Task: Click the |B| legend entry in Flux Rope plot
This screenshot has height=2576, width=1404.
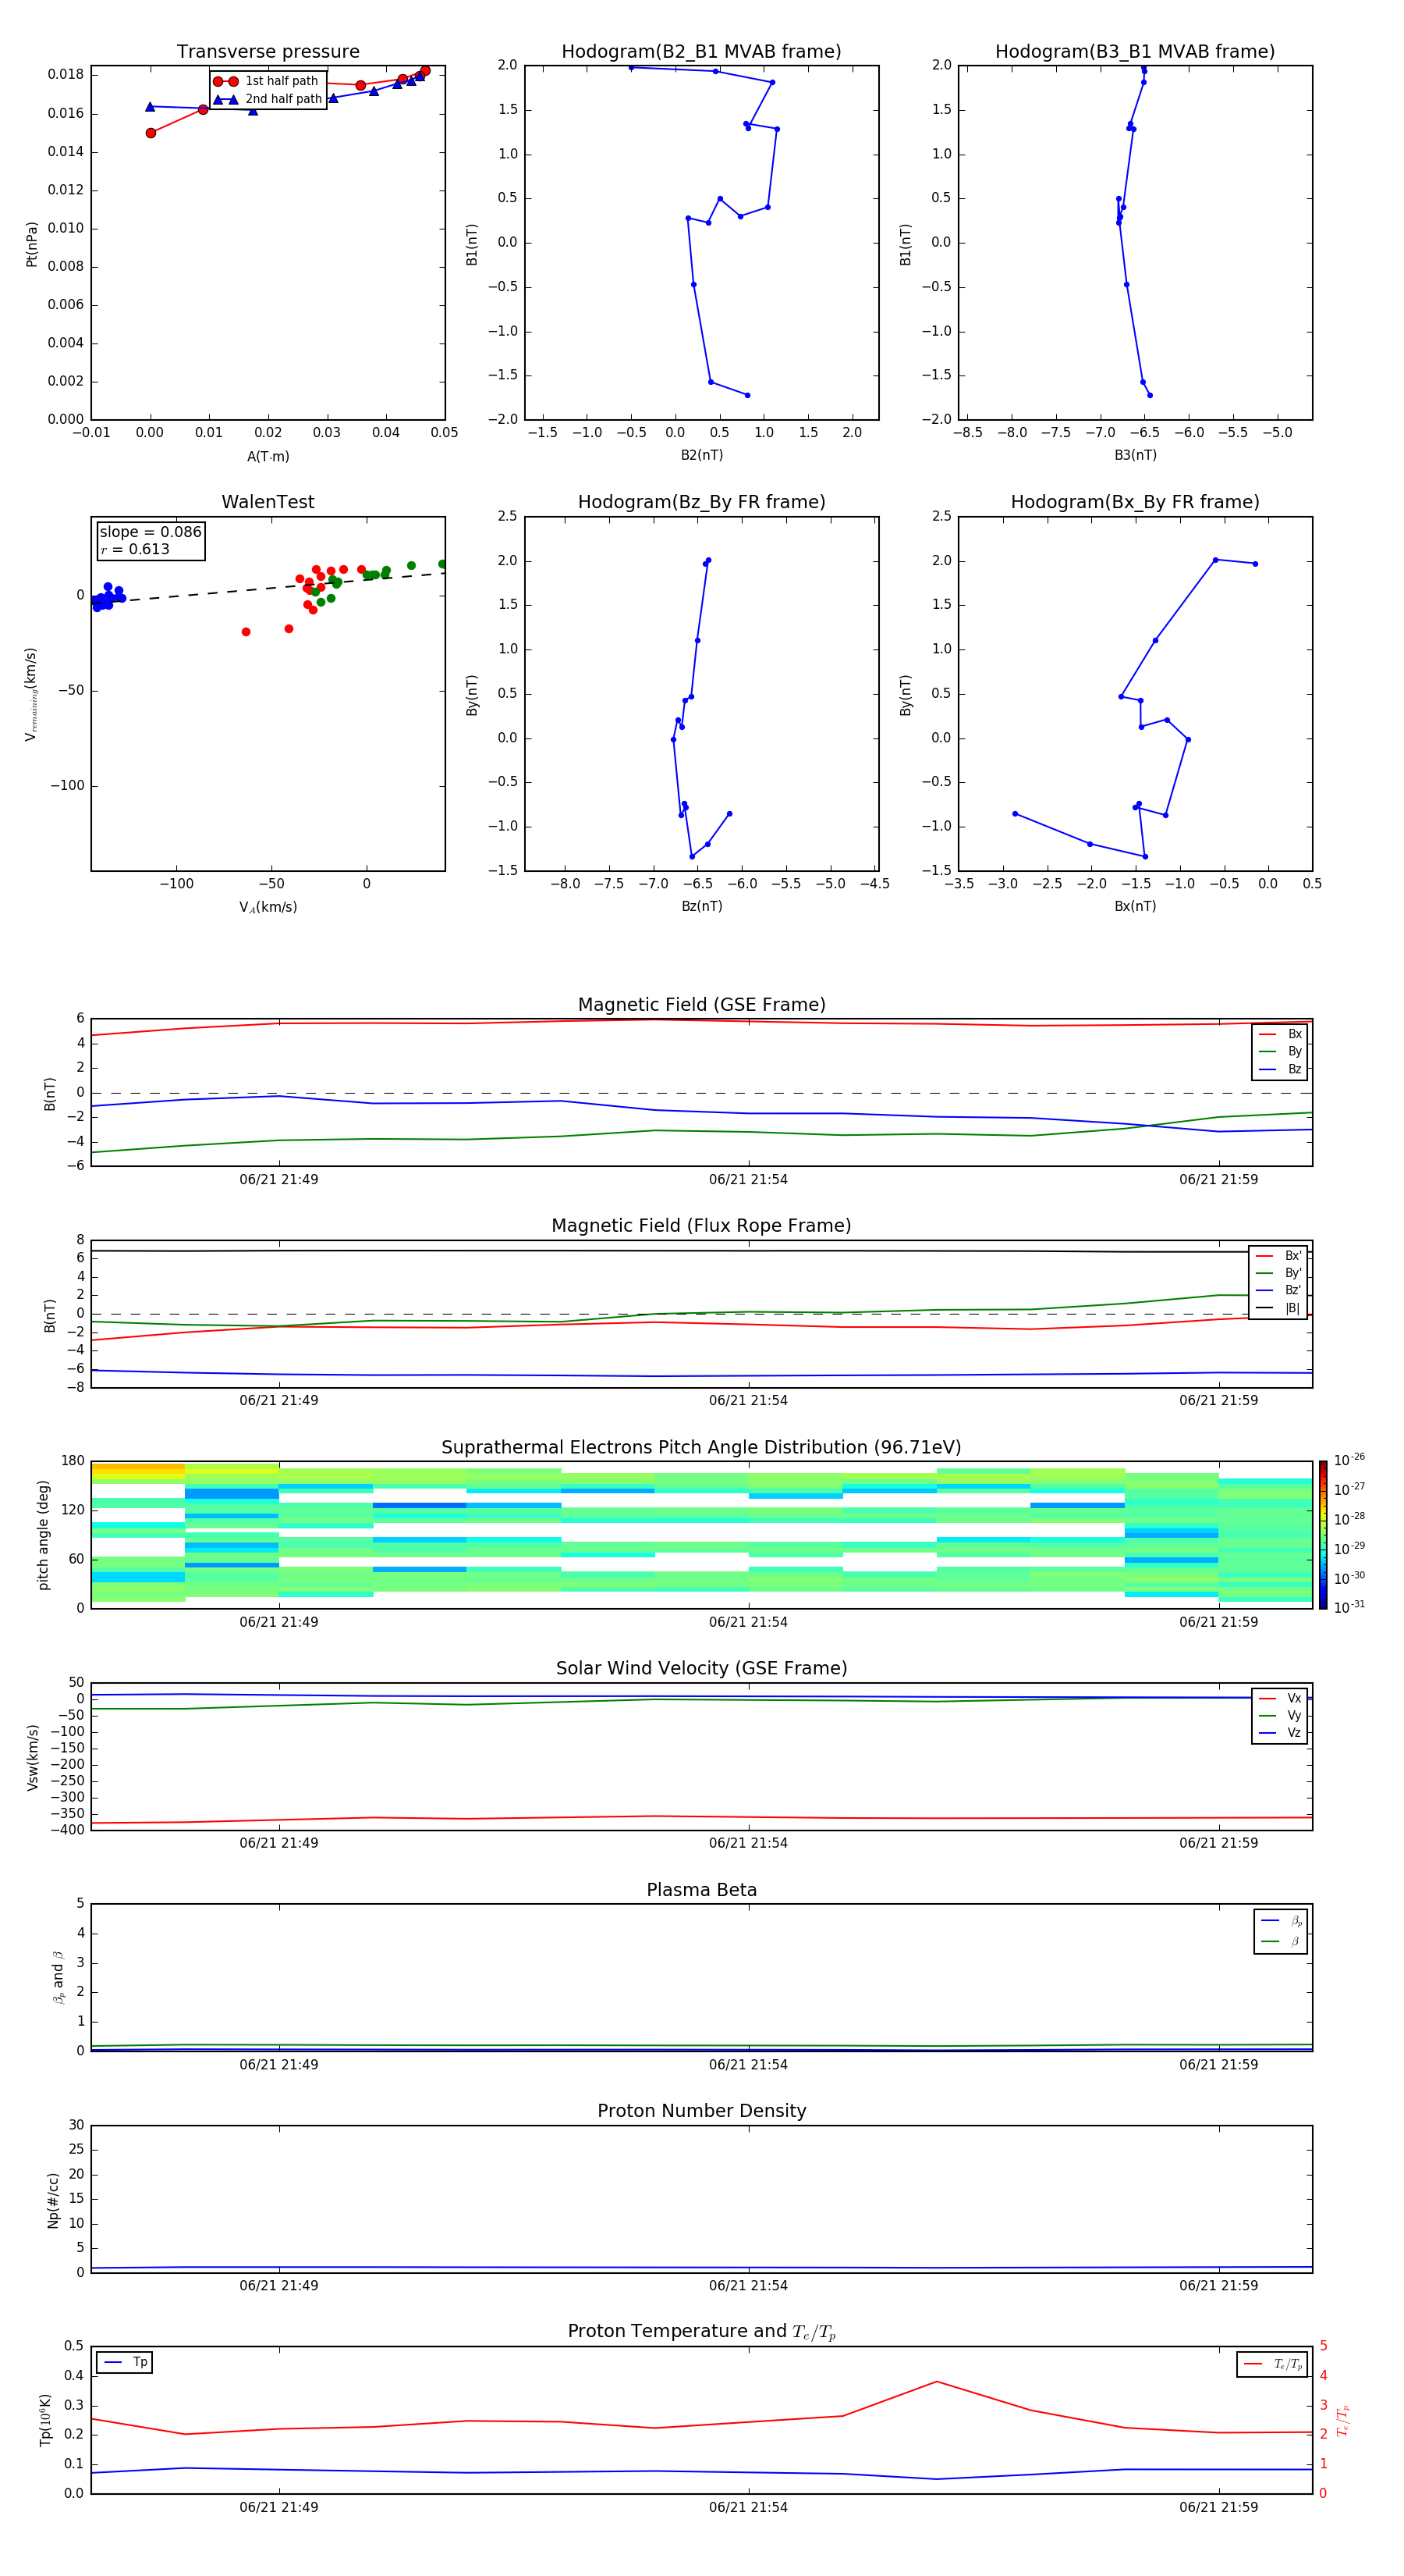Action: [x=1278, y=1308]
